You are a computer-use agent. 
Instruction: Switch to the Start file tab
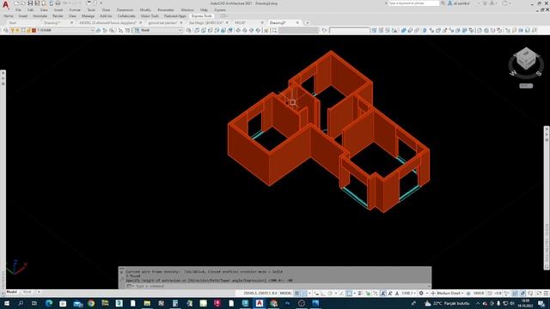coord(13,23)
